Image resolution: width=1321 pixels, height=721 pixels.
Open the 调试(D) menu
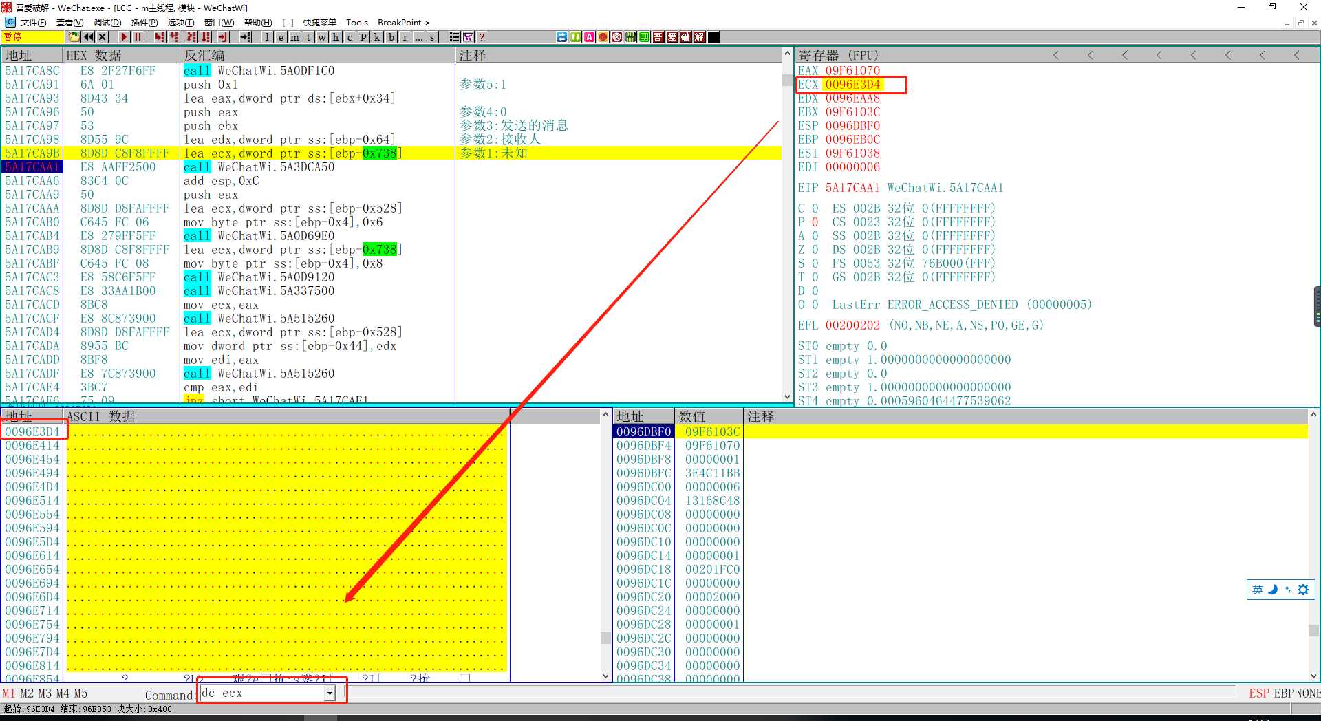[x=107, y=23]
